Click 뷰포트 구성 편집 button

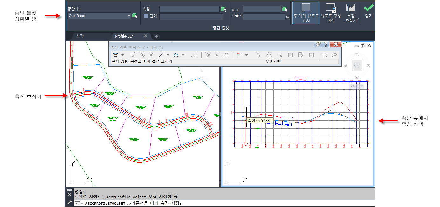pos(331,13)
